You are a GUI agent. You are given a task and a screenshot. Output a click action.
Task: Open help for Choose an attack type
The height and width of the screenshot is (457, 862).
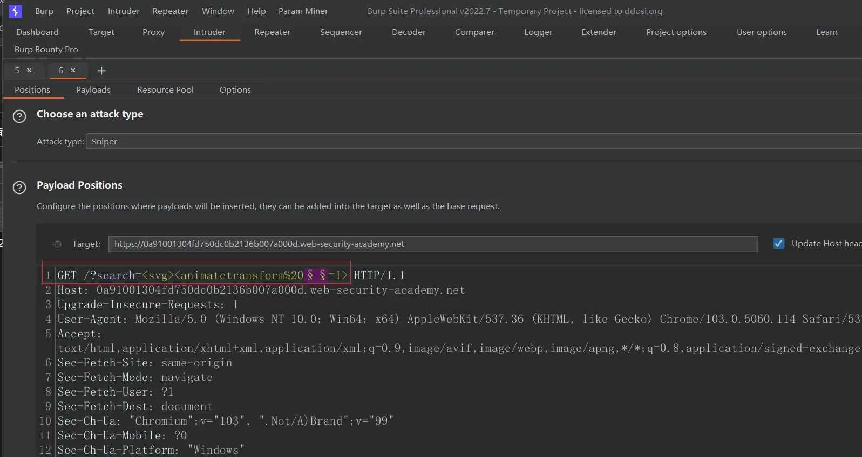(x=19, y=116)
